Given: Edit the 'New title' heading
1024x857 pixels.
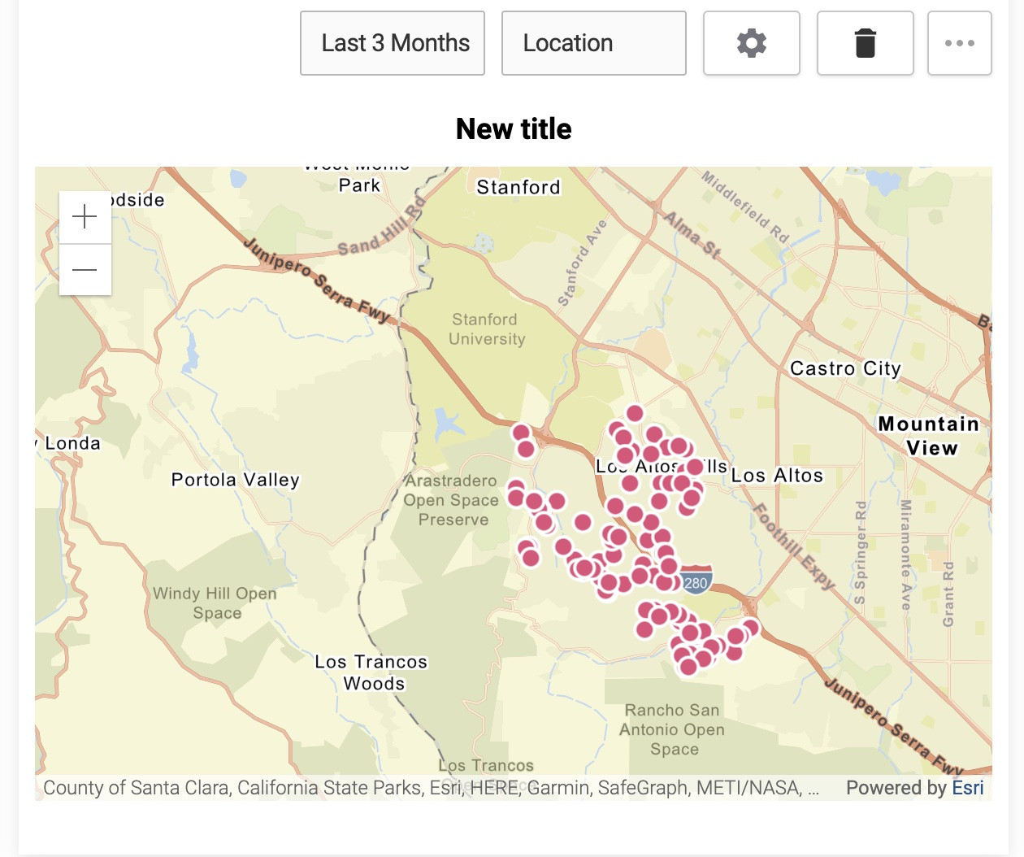Looking at the screenshot, I should pyautogui.click(x=514, y=128).
